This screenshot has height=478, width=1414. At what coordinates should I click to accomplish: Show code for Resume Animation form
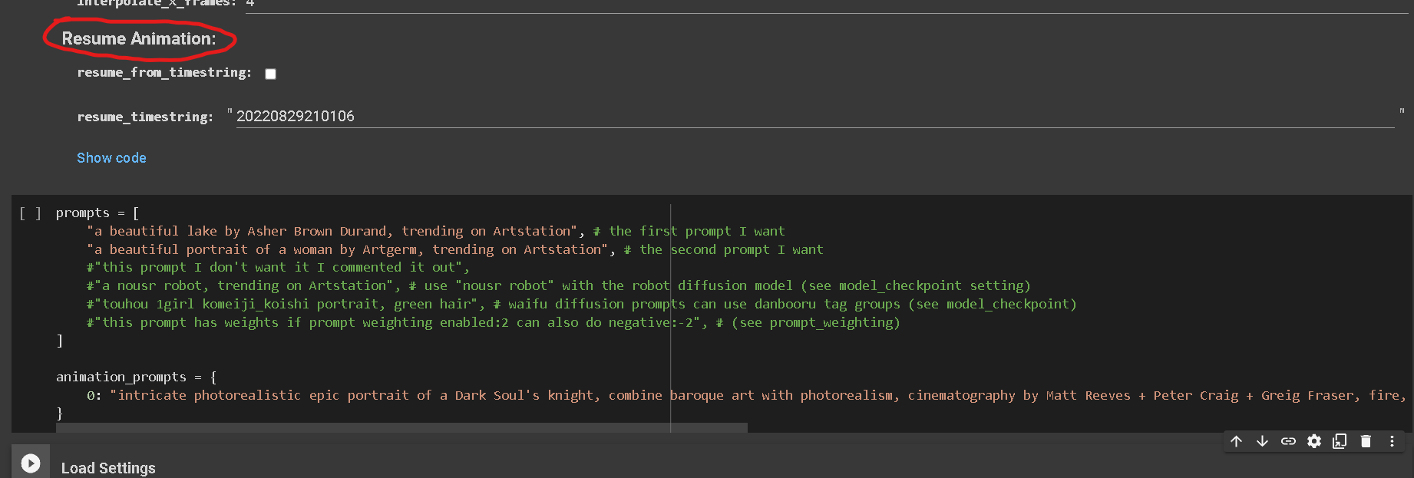(111, 158)
